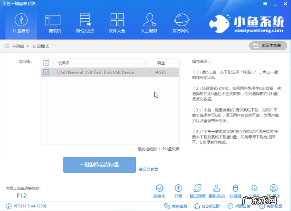Viewport: 291px width, 211px height.
Task: Click the list icon before 主菜单
Action: point(7,46)
